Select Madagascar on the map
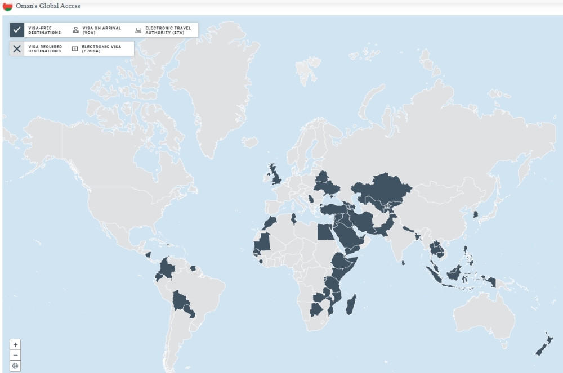The image size is (563, 373). [x=351, y=307]
